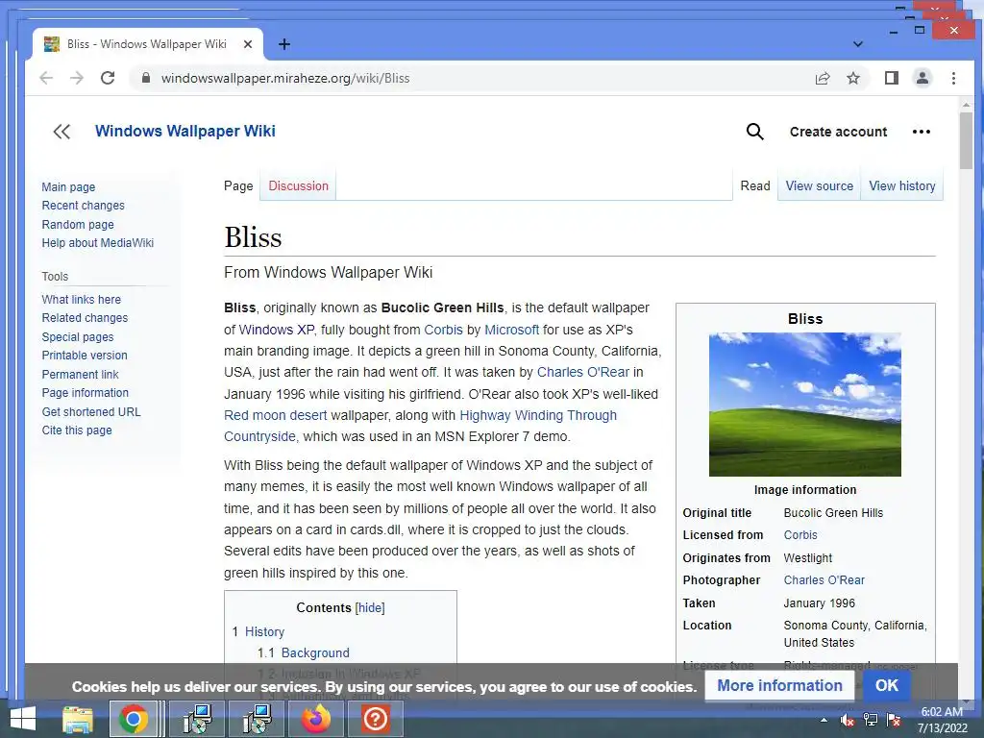This screenshot has width=984, height=738.
Task: Select the Page tab
Action: 238,185
